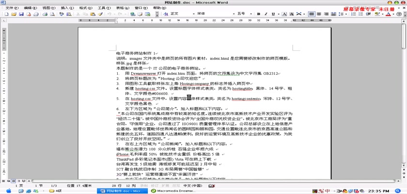Image resolution: width=407 pixels, height=194 pixels.
Task: Center align text button
Action: (x=319, y=14)
